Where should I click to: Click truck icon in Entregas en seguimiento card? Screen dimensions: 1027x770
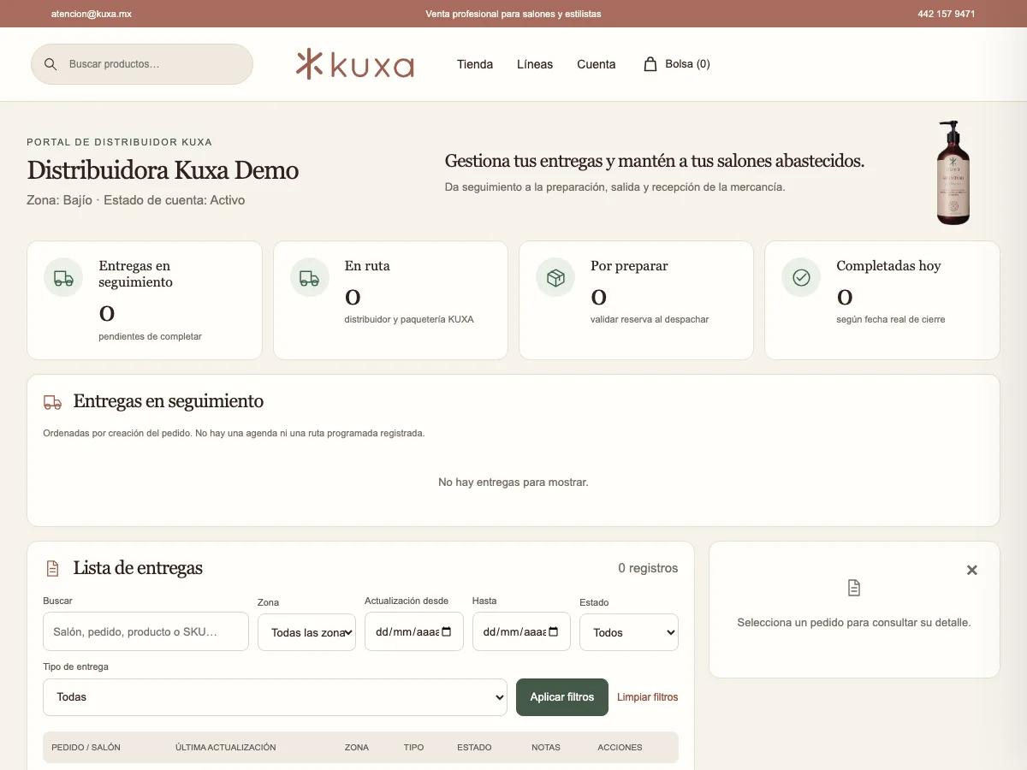pos(63,278)
